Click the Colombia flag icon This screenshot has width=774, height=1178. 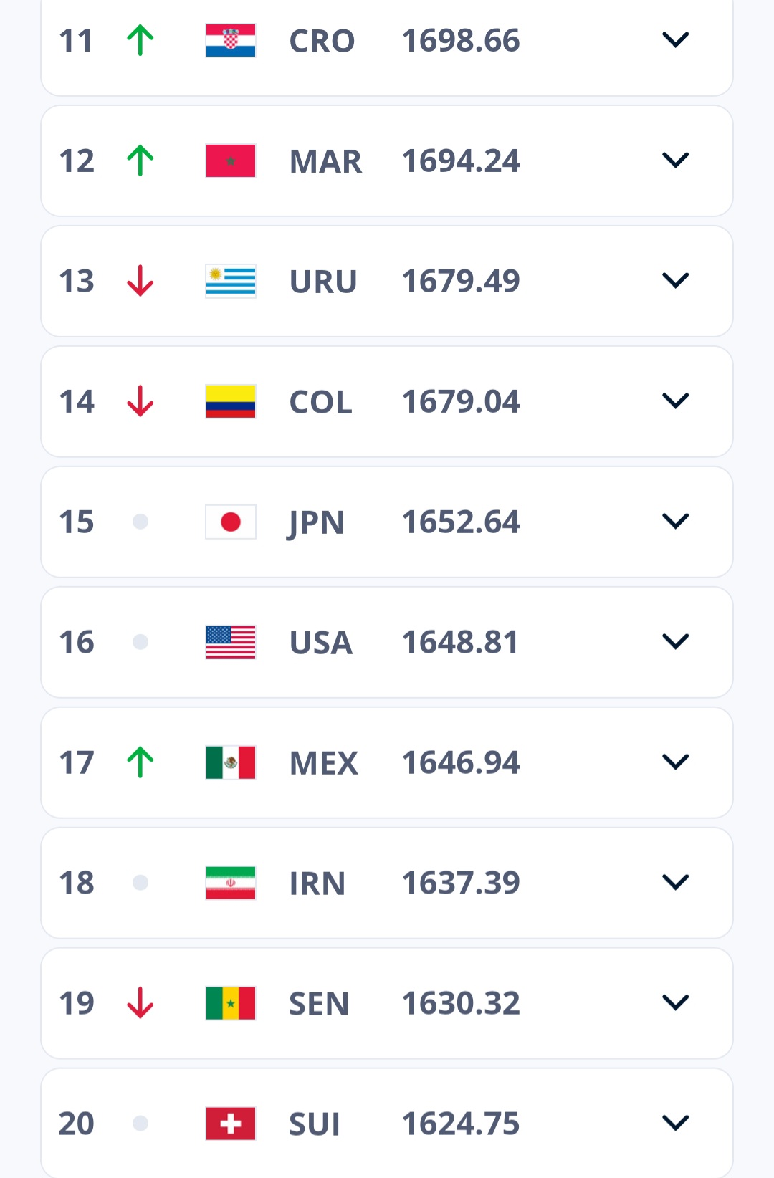coord(231,401)
